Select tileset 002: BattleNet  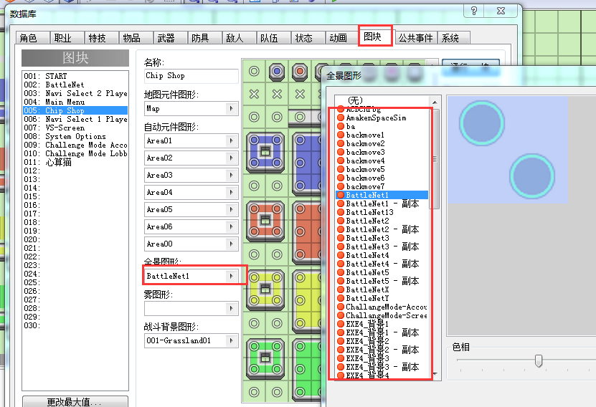[75, 85]
